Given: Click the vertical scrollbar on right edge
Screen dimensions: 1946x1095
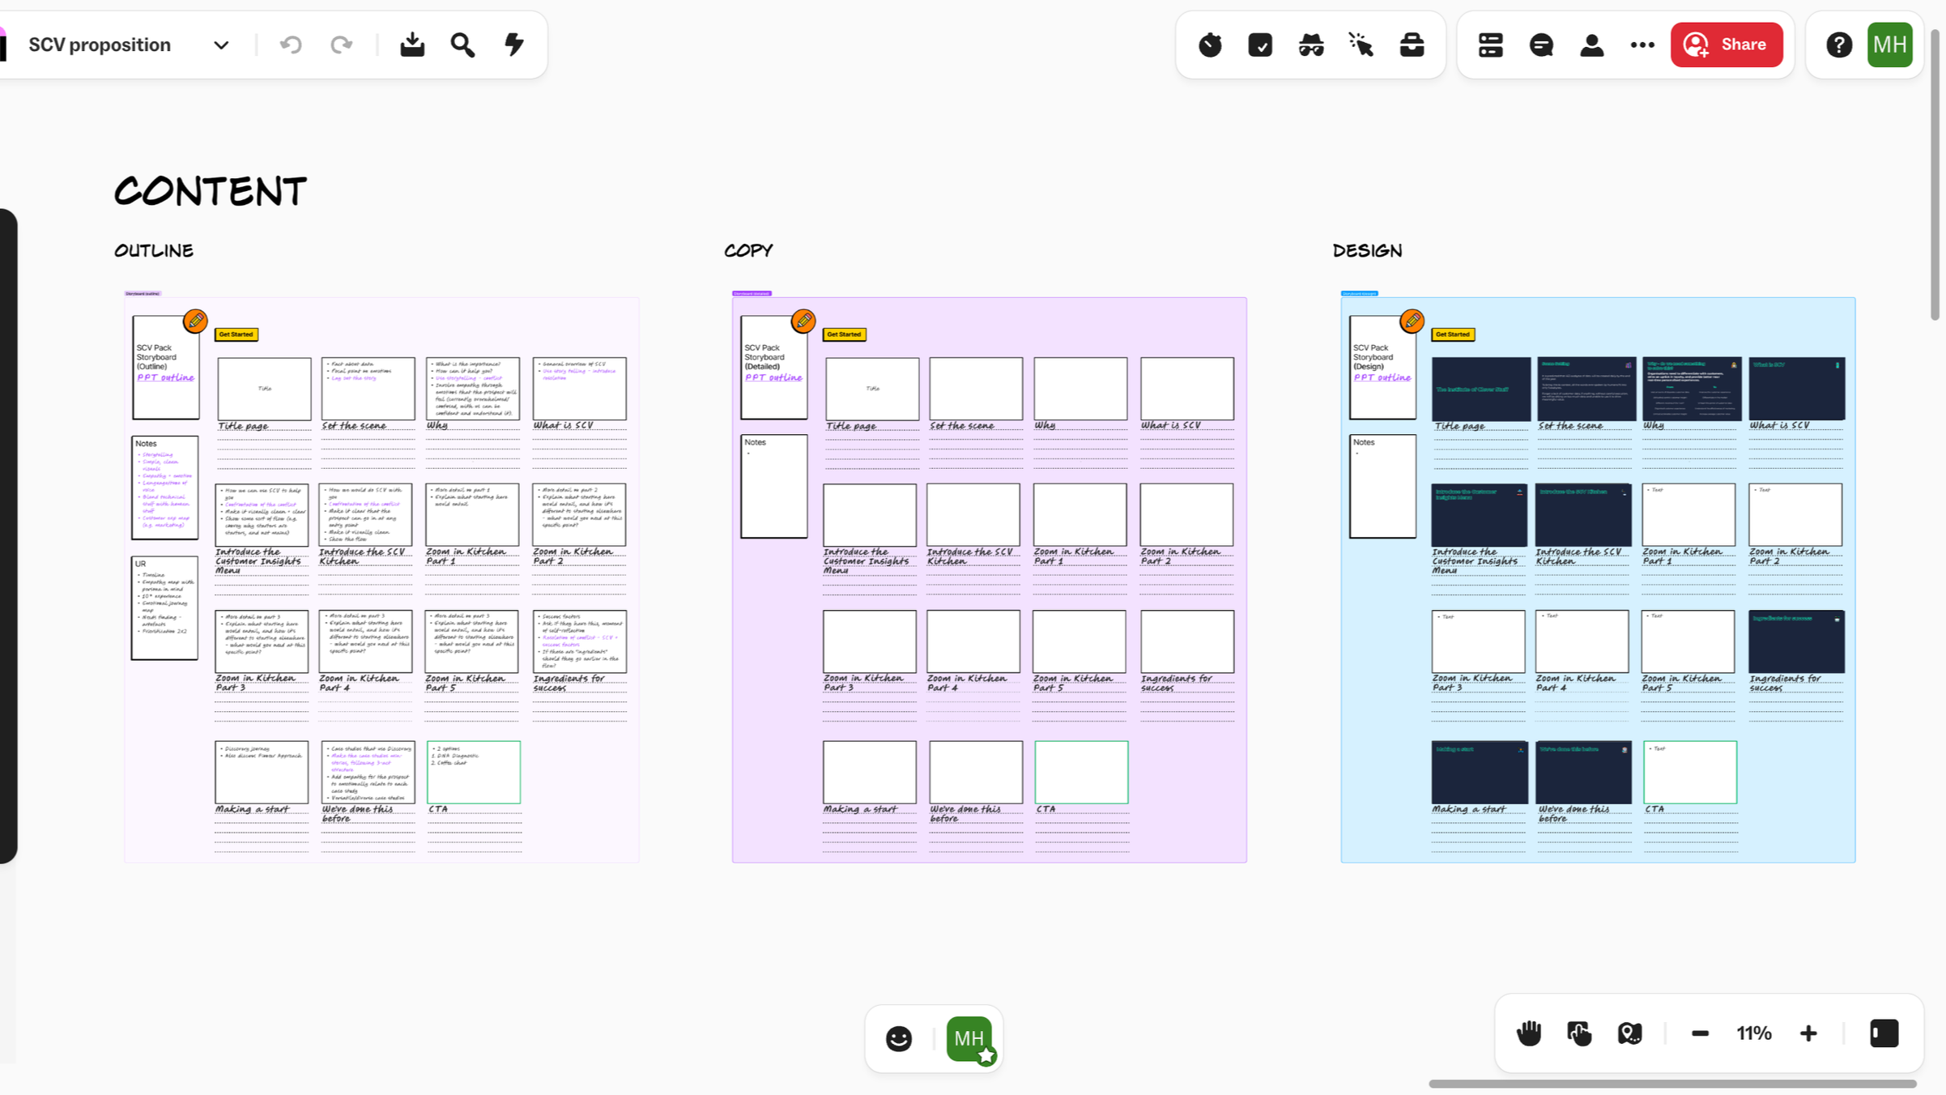Looking at the screenshot, I should 1935,174.
